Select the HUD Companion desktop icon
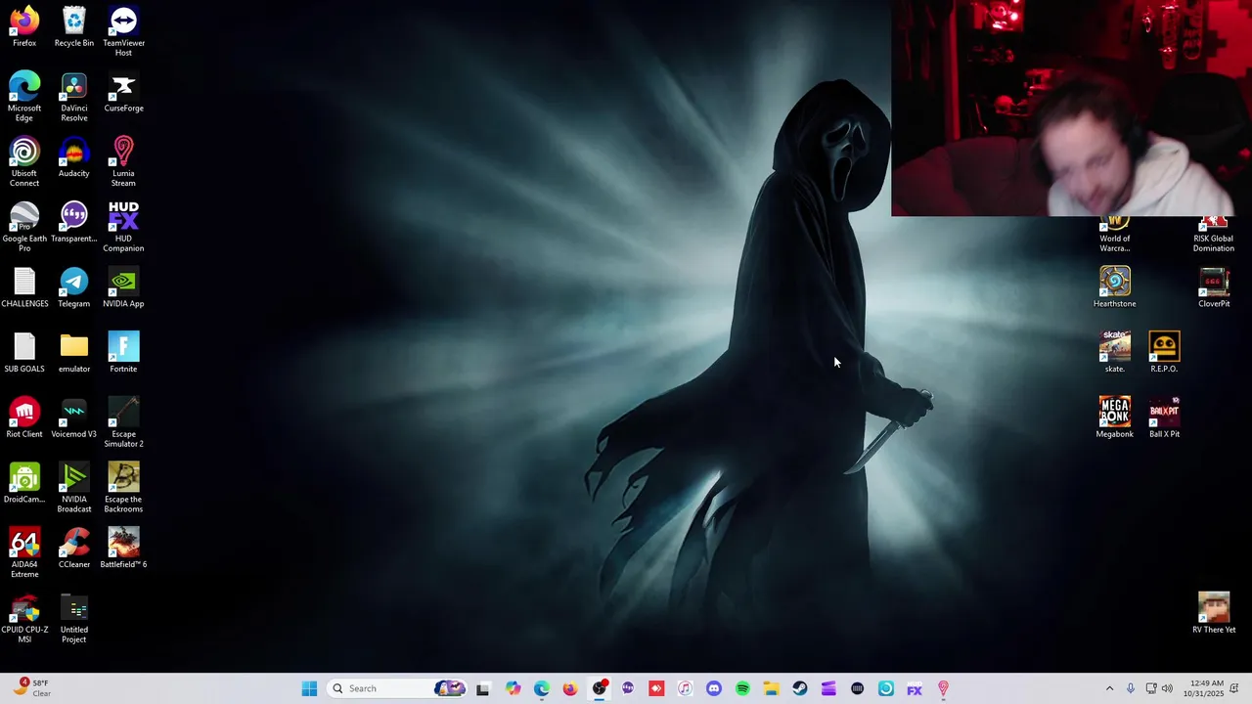The width and height of the screenshot is (1252, 704). point(123,227)
